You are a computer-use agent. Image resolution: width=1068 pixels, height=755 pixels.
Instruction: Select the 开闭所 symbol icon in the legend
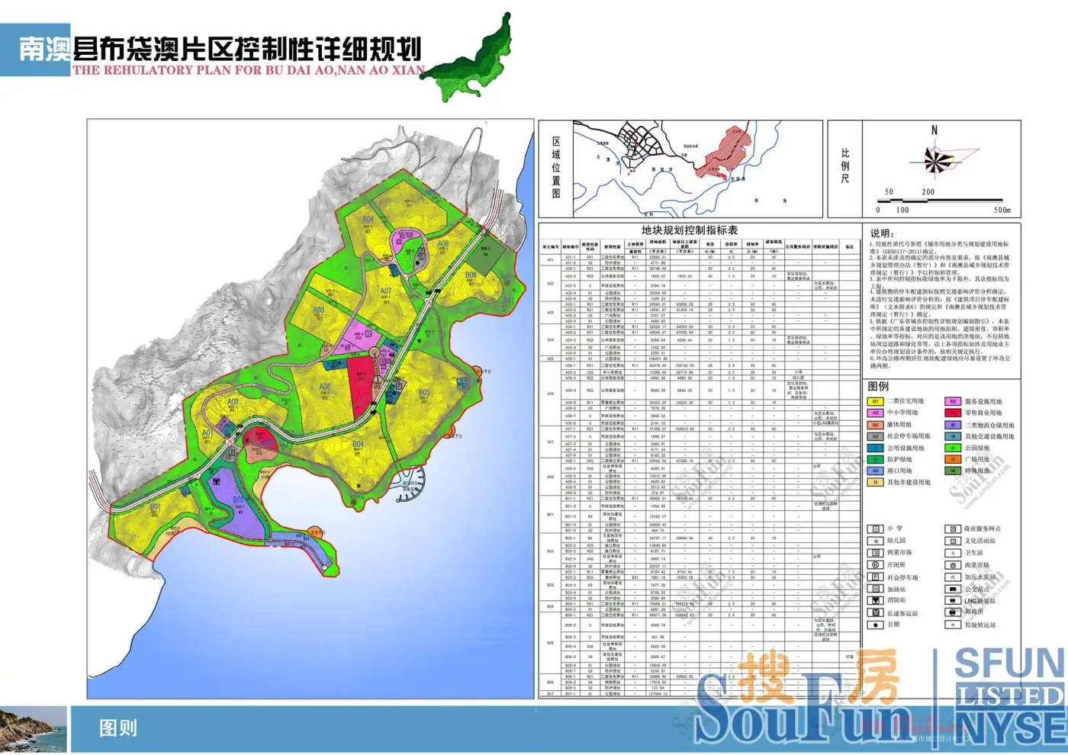coord(875,565)
